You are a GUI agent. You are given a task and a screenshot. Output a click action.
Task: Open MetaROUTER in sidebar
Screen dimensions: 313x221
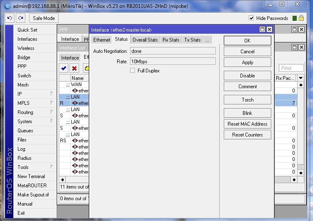32,186
